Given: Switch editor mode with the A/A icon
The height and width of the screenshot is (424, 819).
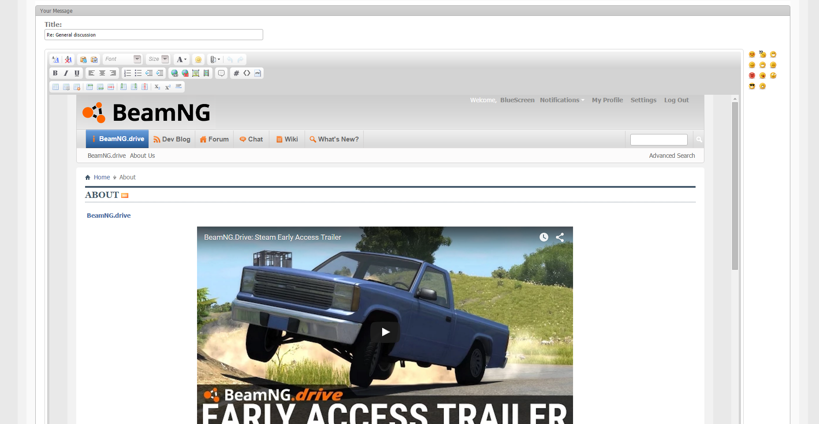Looking at the screenshot, I should click(x=56, y=60).
